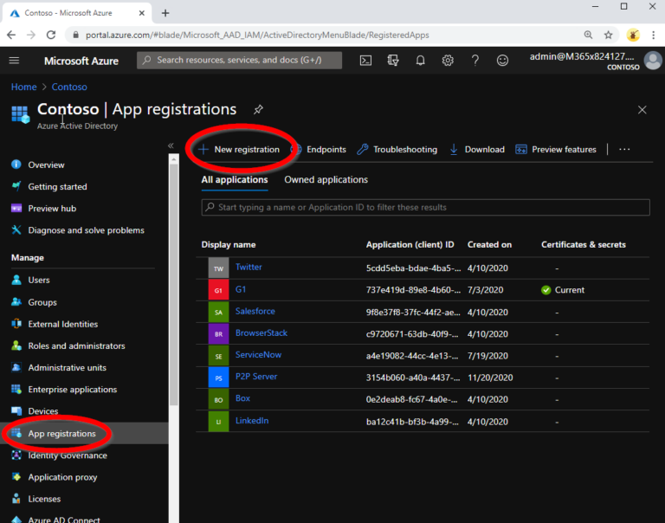Open the admin account avatar menu
The image size is (665, 523).
[x=653, y=61]
